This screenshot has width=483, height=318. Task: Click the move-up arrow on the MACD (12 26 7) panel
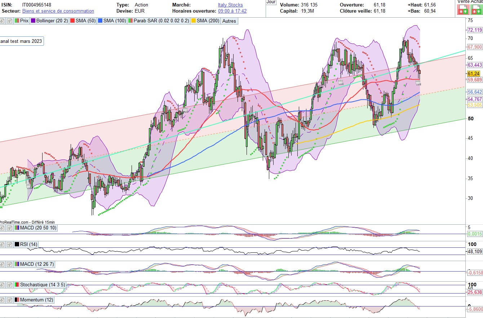pyautogui.click(x=9, y=264)
